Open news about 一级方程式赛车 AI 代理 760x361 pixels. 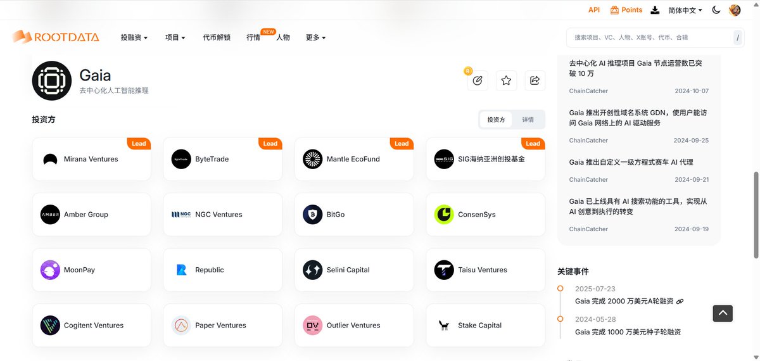(631, 162)
